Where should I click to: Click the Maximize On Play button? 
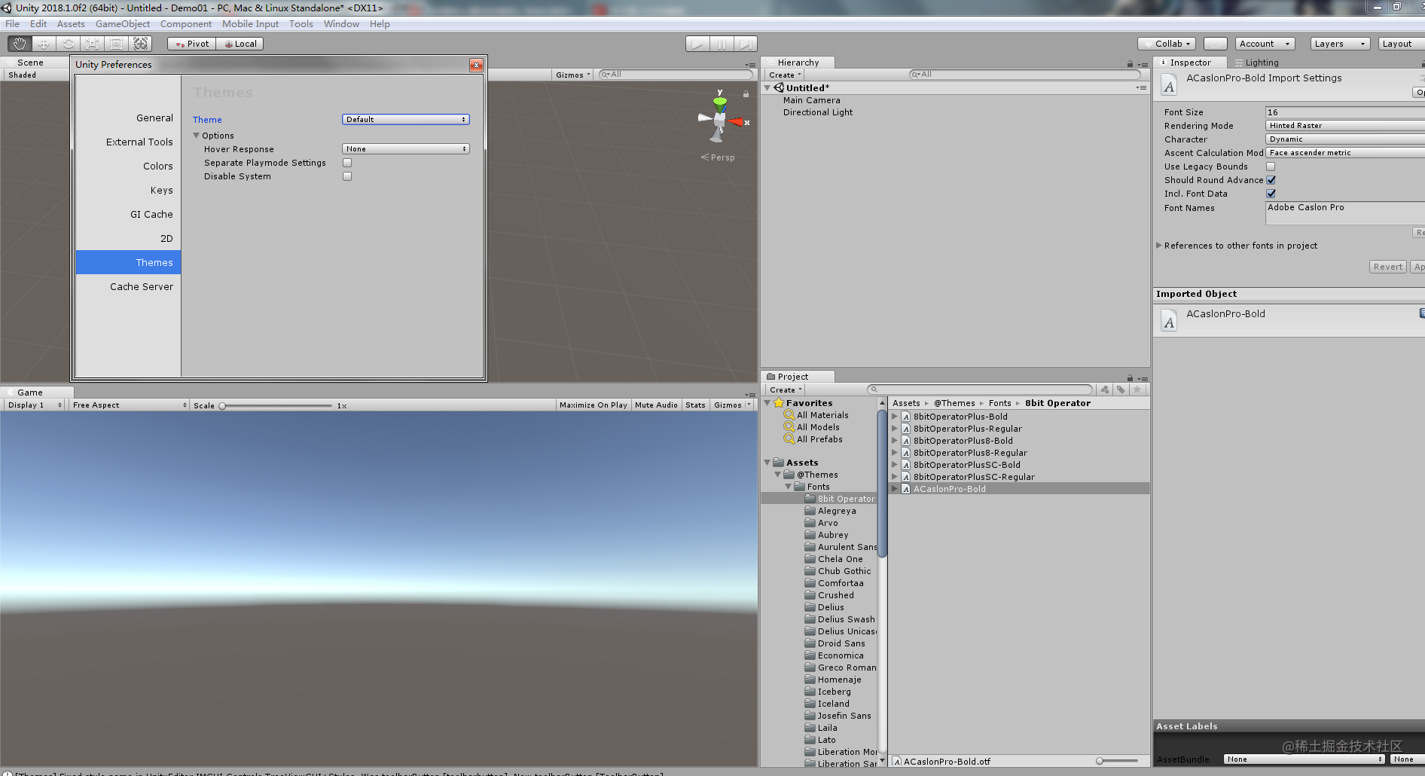click(x=593, y=405)
